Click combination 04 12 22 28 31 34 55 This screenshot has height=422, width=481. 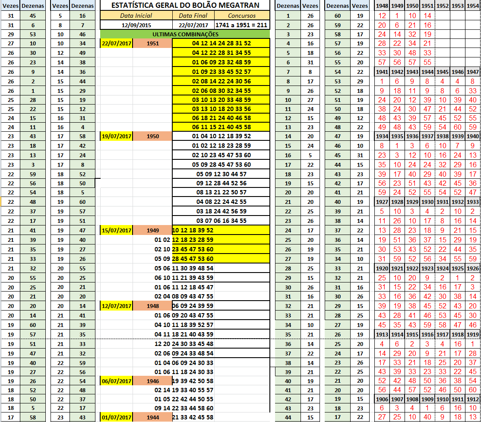[222, 53]
